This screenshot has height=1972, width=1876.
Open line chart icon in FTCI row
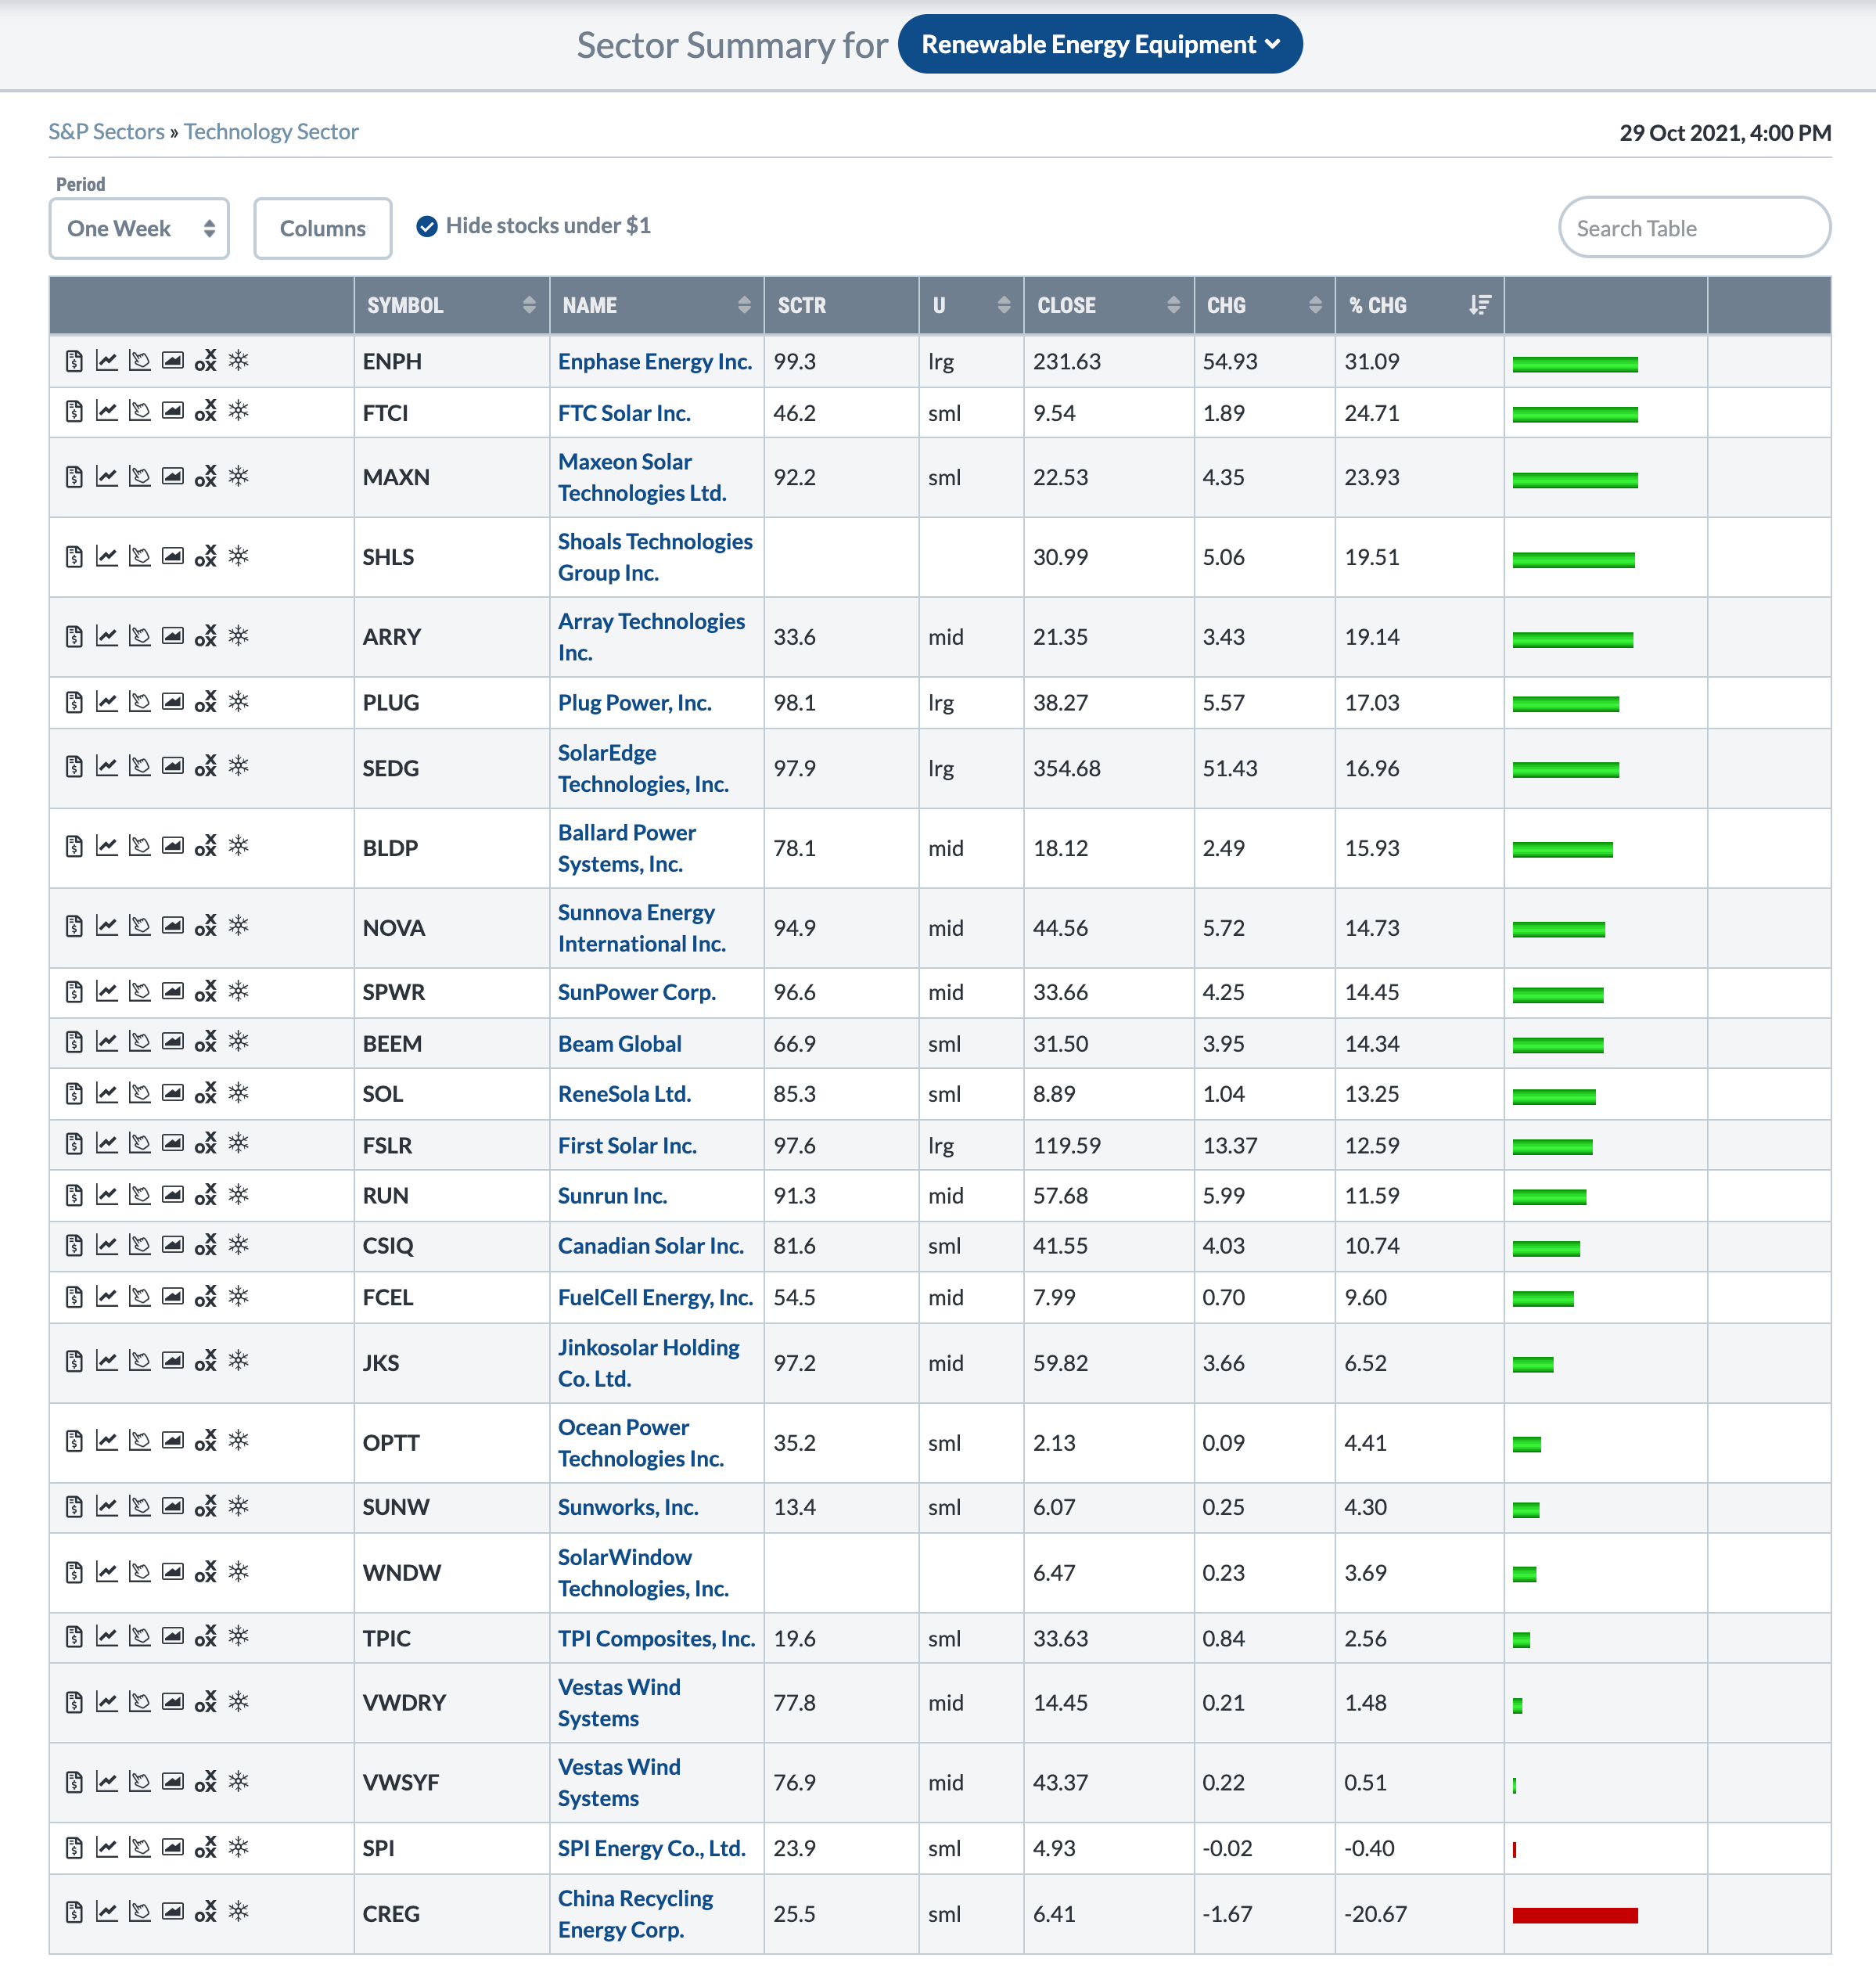click(107, 411)
